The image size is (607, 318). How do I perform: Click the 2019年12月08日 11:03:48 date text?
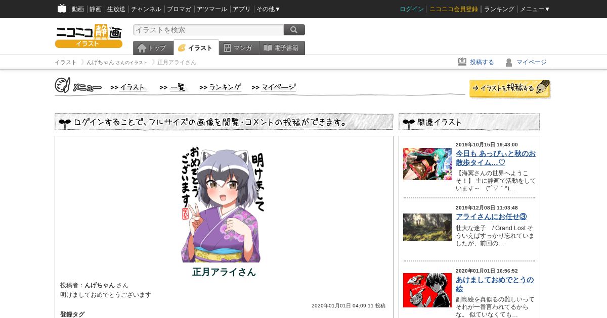[x=487, y=208]
